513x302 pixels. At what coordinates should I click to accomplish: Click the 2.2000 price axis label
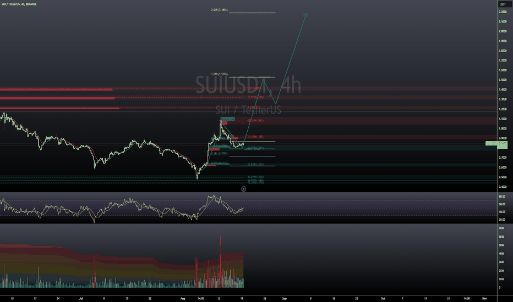[x=503, y=12]
